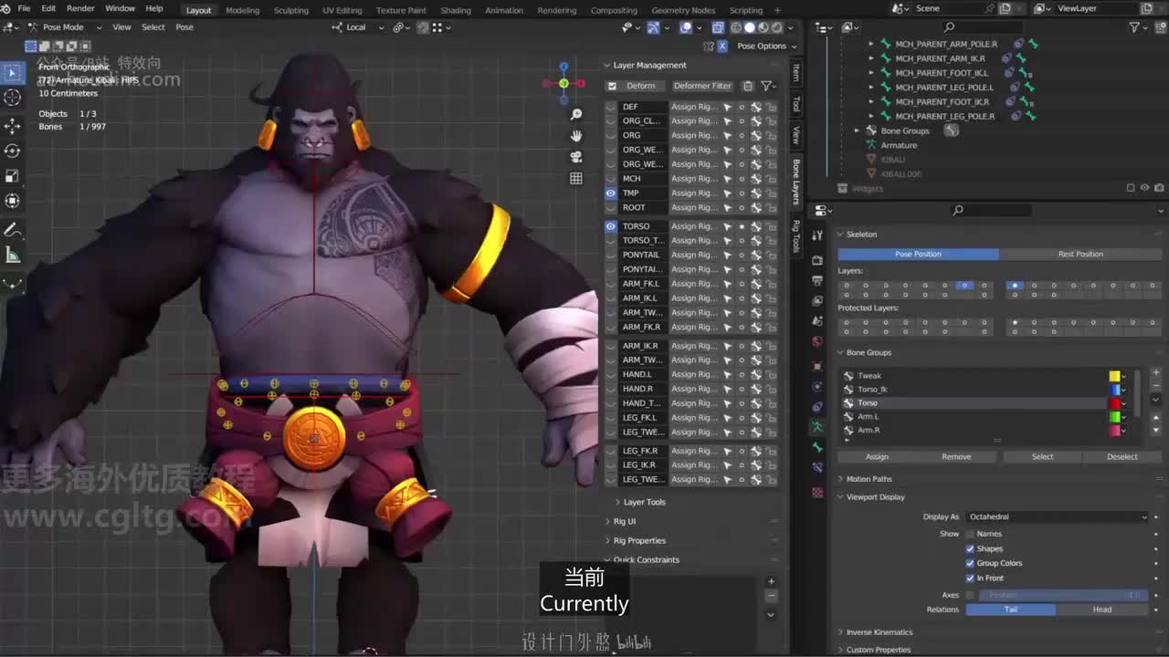Show the DEF bone layer
Viewport: 1169px width, 657px height.
tap(611, 107)
